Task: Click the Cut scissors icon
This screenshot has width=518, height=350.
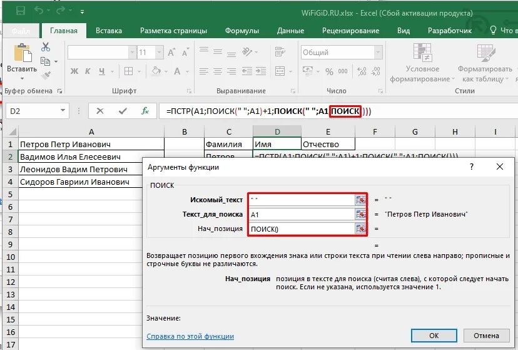Action: pos(46,47)
